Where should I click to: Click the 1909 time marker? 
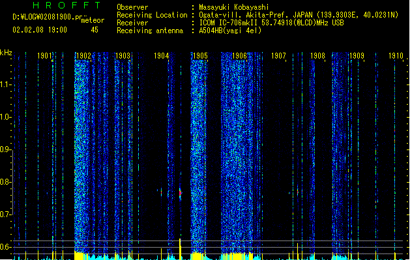[x=357, y=56]
